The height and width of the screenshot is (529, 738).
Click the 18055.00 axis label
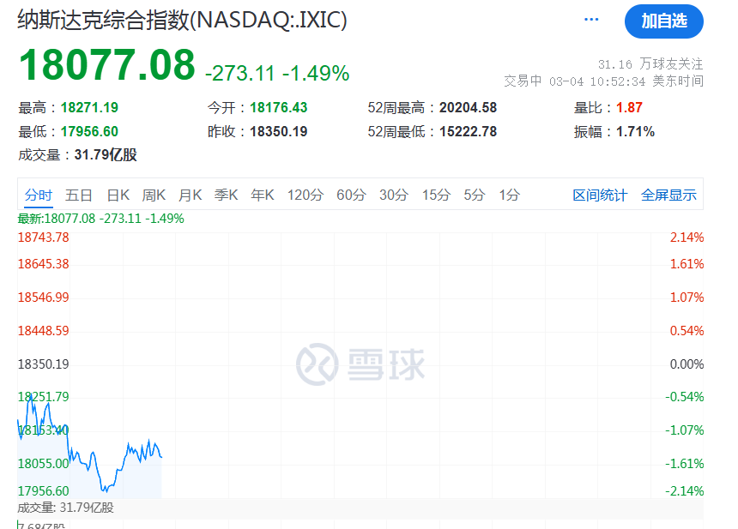pyautogui.click(x=43, y=464)
